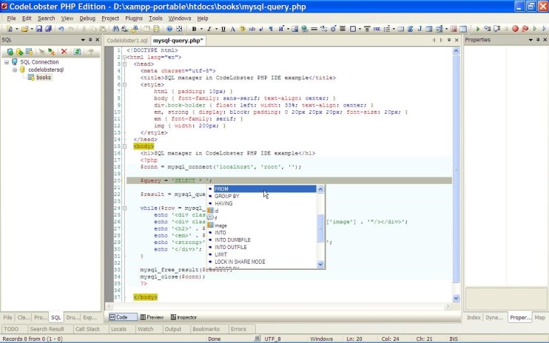549x343 pixels.
Task: Refresh SQL tree with the green arrows icon
Action: (x=77, y=52)
